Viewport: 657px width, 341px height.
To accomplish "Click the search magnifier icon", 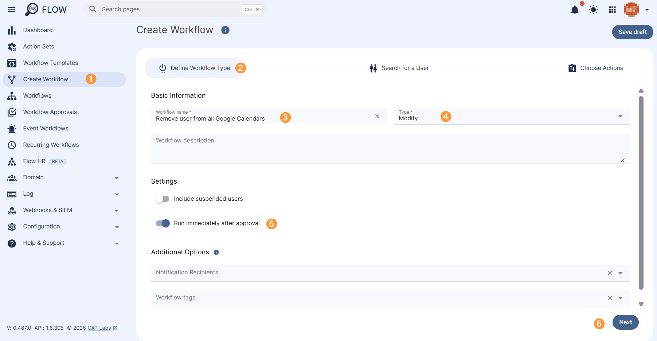I will coord(93,9).
